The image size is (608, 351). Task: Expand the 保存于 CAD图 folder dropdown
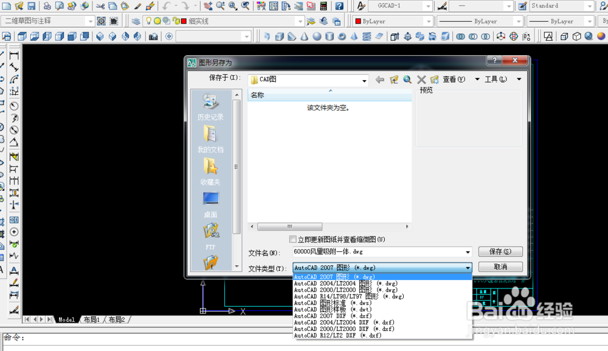364,81
